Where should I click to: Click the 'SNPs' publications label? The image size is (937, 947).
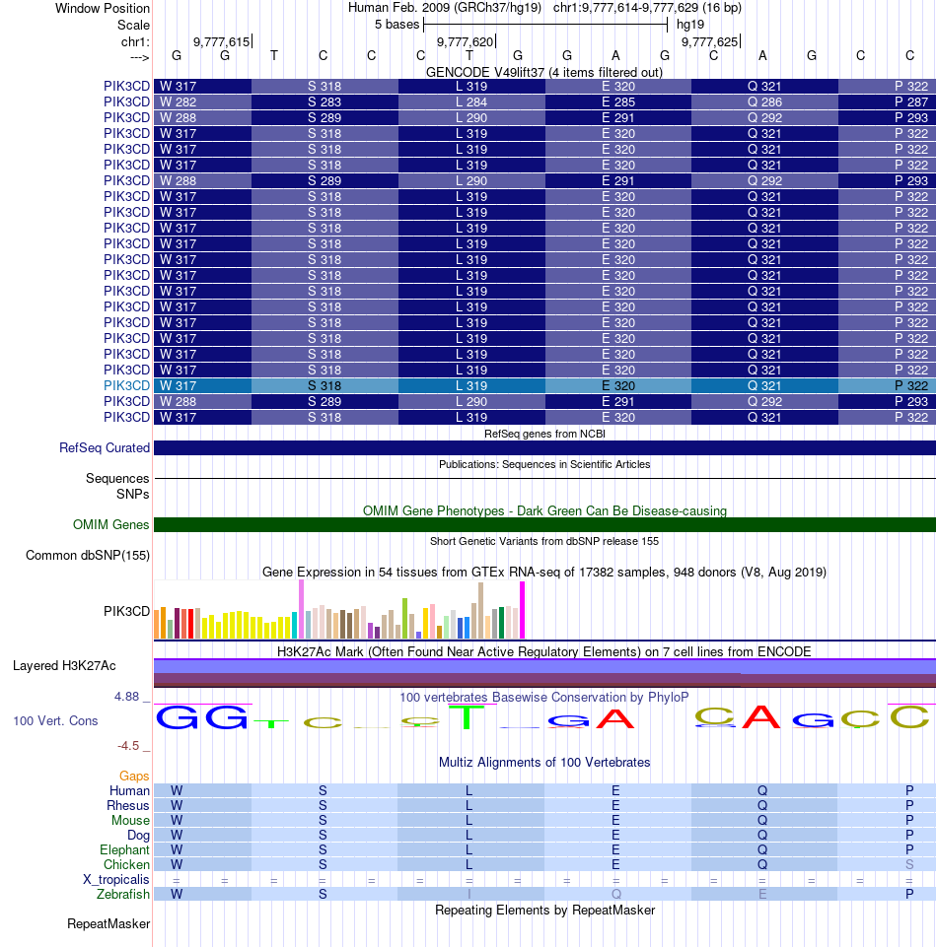click(x=132, y=494)
